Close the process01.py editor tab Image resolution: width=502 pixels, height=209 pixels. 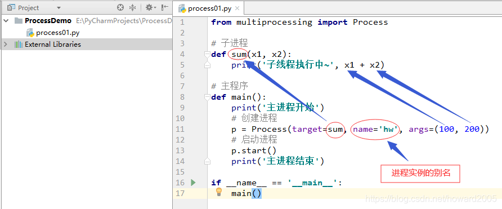pyautogui.click(x=237, y=8)
